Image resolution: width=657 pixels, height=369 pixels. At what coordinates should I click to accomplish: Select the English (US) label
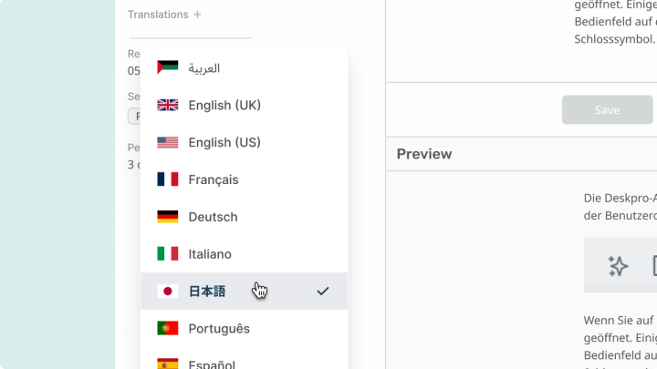click(224, 142)
